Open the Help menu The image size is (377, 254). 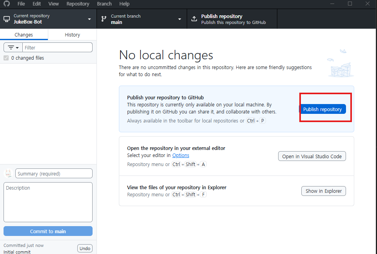click(x=124, y=4)
